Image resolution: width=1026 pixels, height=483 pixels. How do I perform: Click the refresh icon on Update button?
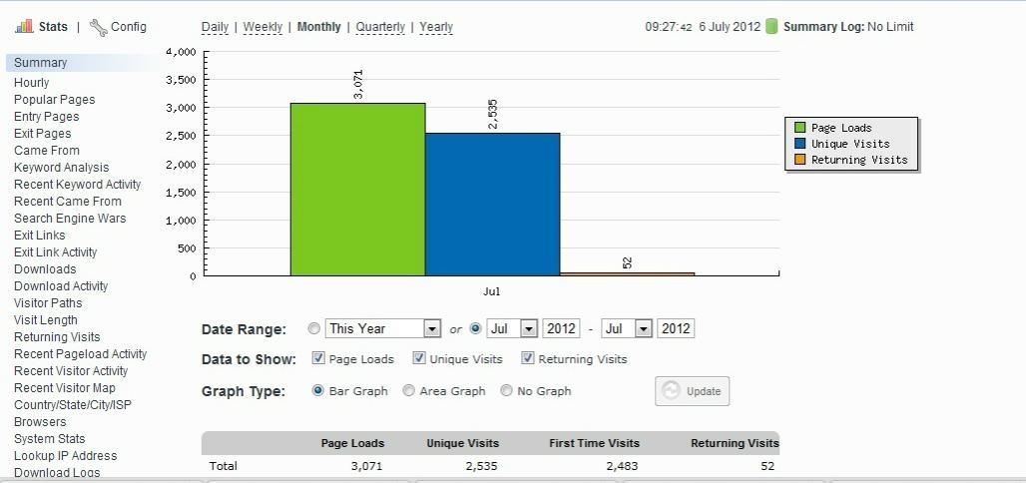click(671, 391)
